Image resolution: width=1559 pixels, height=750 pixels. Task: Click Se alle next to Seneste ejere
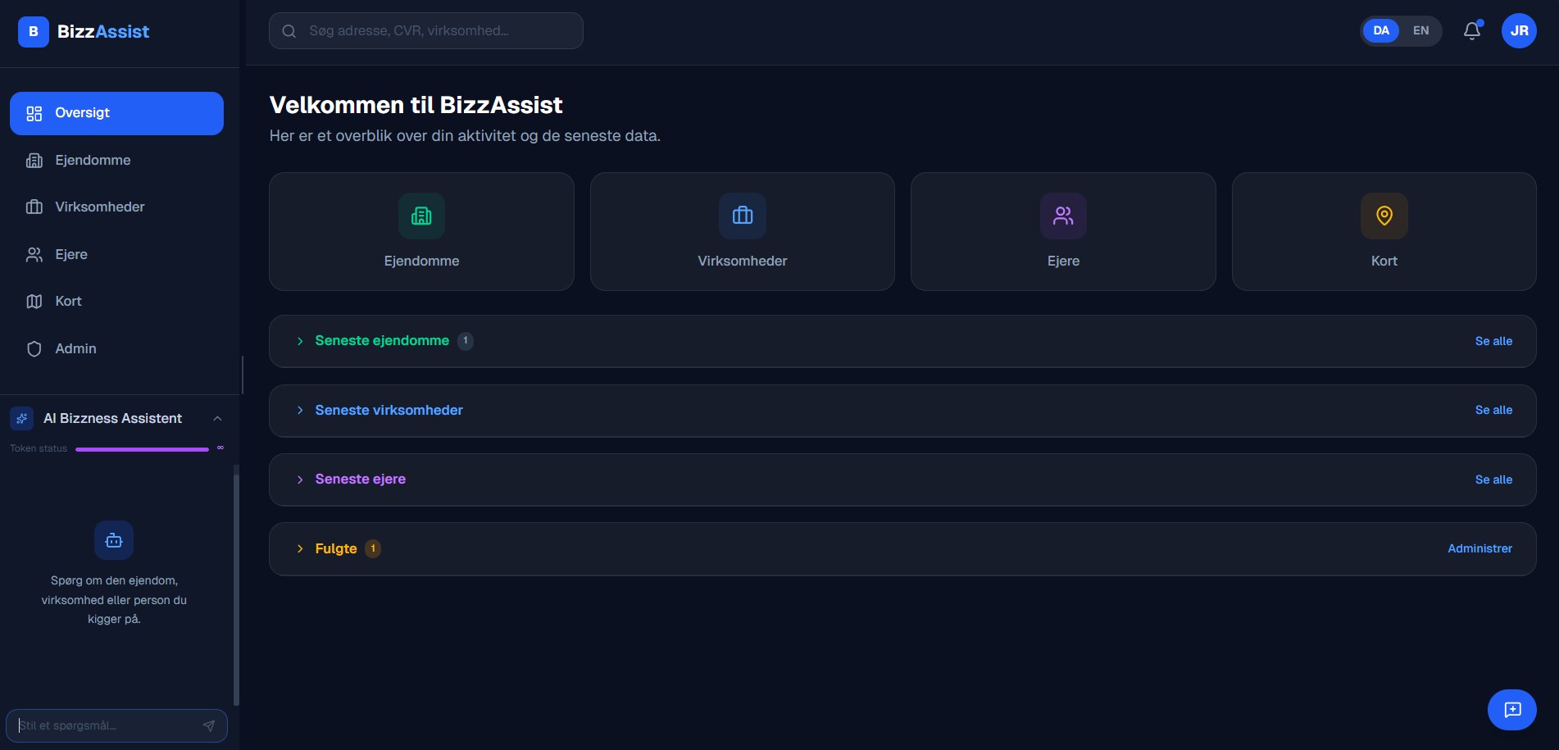tap(1493, 480)
